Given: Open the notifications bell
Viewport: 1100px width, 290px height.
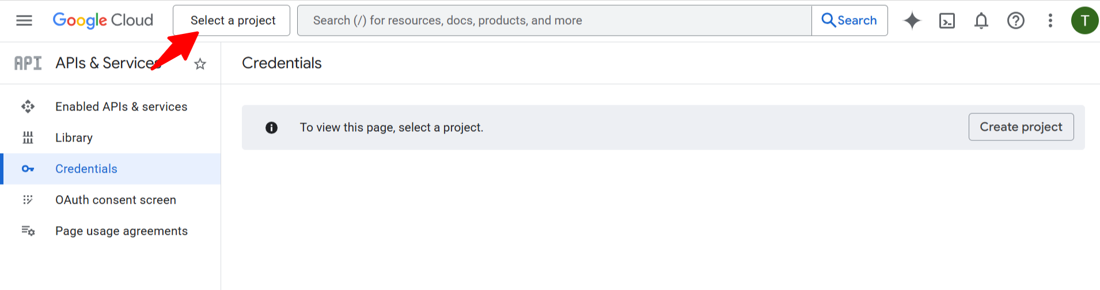Looking at the screenshot, I should click(981, 21).
